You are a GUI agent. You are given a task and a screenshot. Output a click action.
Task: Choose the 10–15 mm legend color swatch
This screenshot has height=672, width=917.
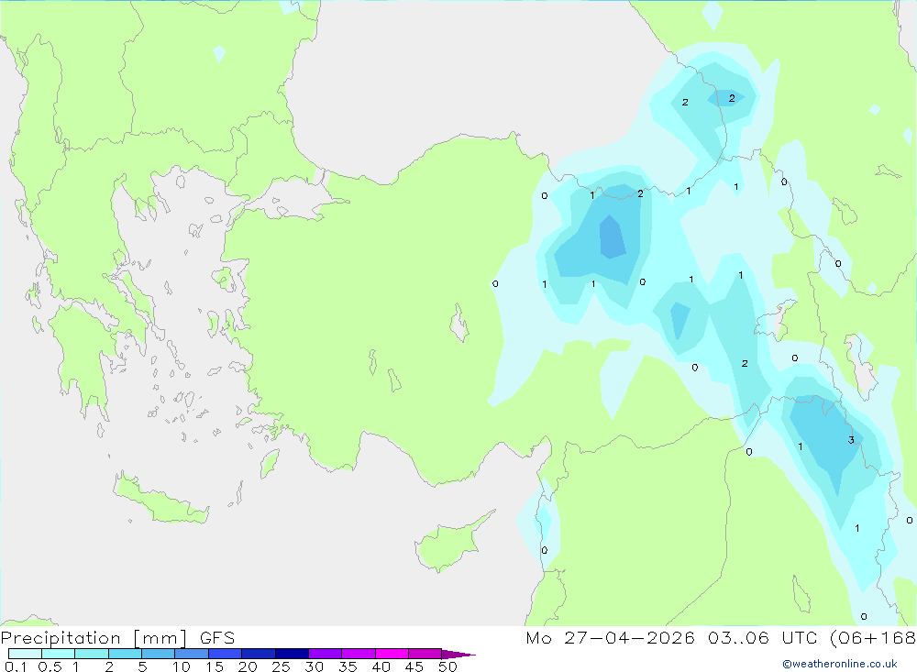(x=192, y=654)
